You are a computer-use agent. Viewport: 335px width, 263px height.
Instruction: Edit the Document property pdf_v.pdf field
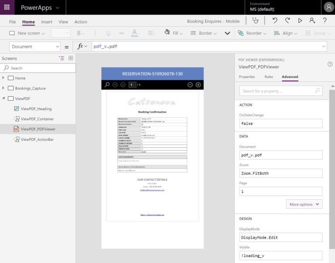coord(281,155)
